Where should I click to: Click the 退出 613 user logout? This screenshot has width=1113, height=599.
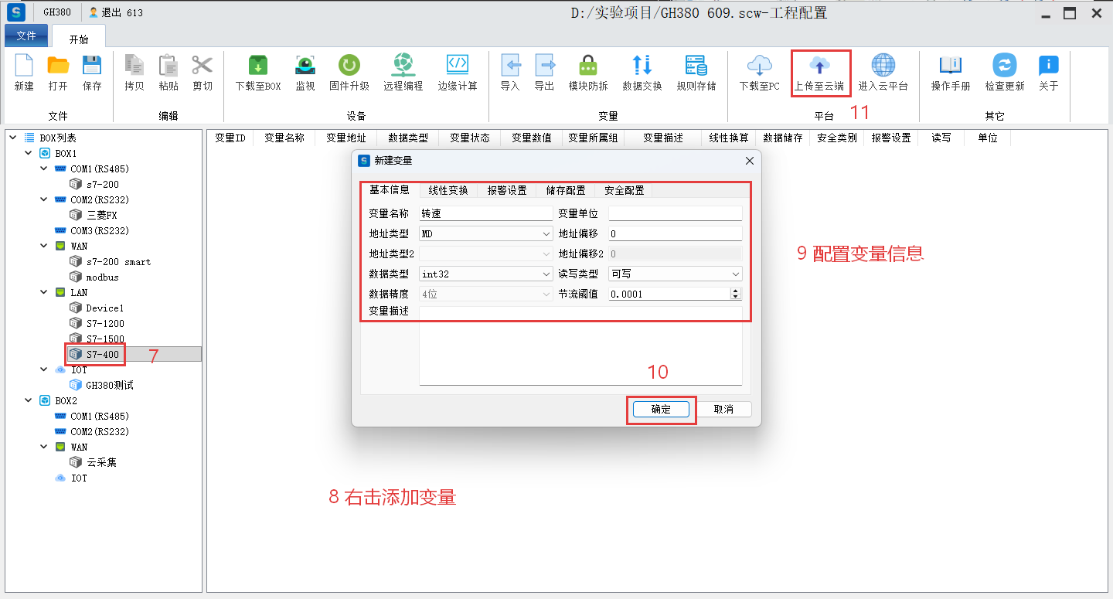pos(117,13)
